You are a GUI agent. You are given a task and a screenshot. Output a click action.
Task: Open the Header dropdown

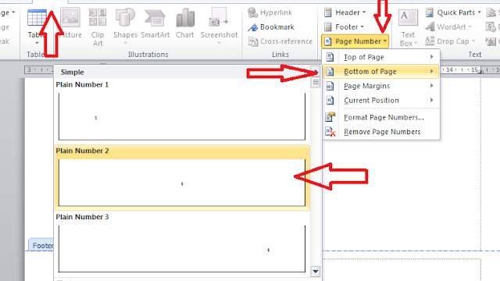(x=345, y=12)
